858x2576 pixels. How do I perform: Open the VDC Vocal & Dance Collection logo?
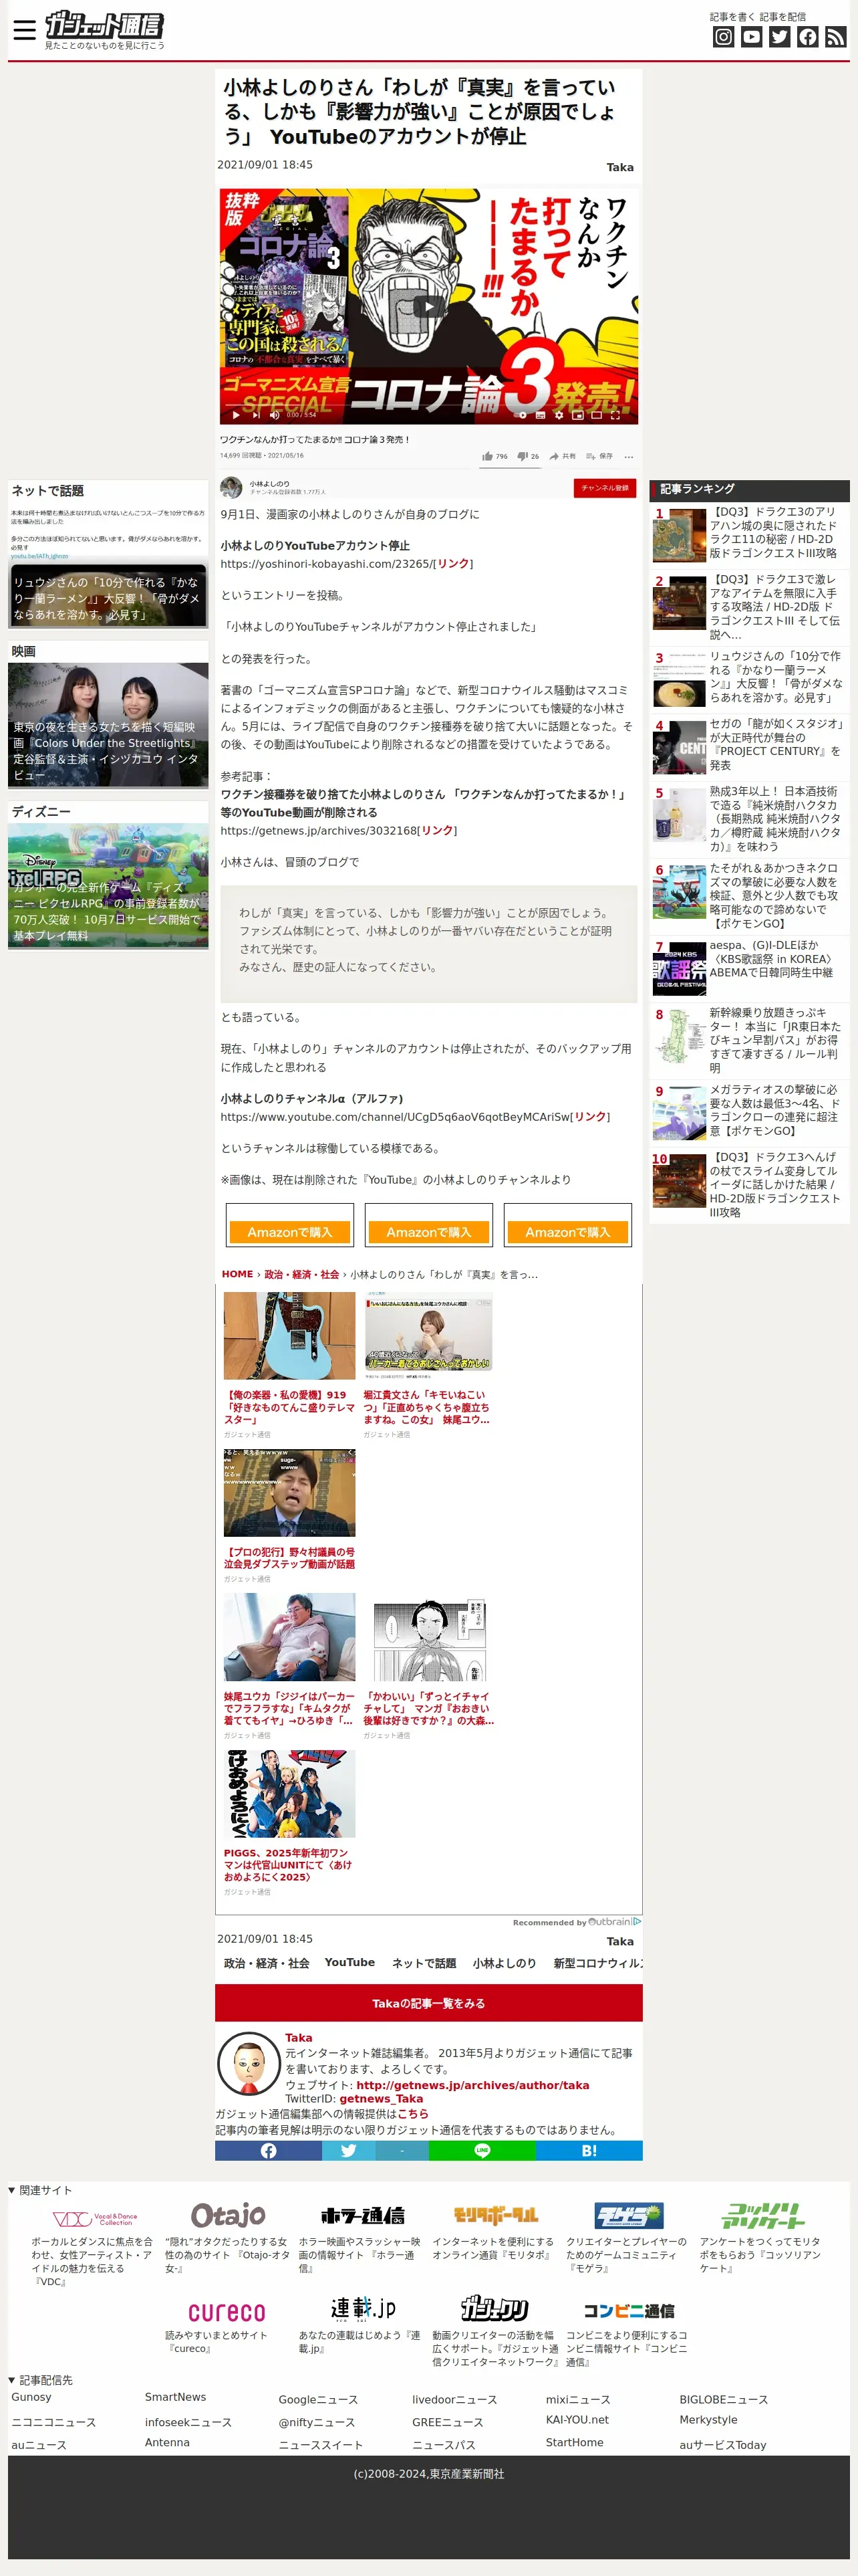[95, 2219]
